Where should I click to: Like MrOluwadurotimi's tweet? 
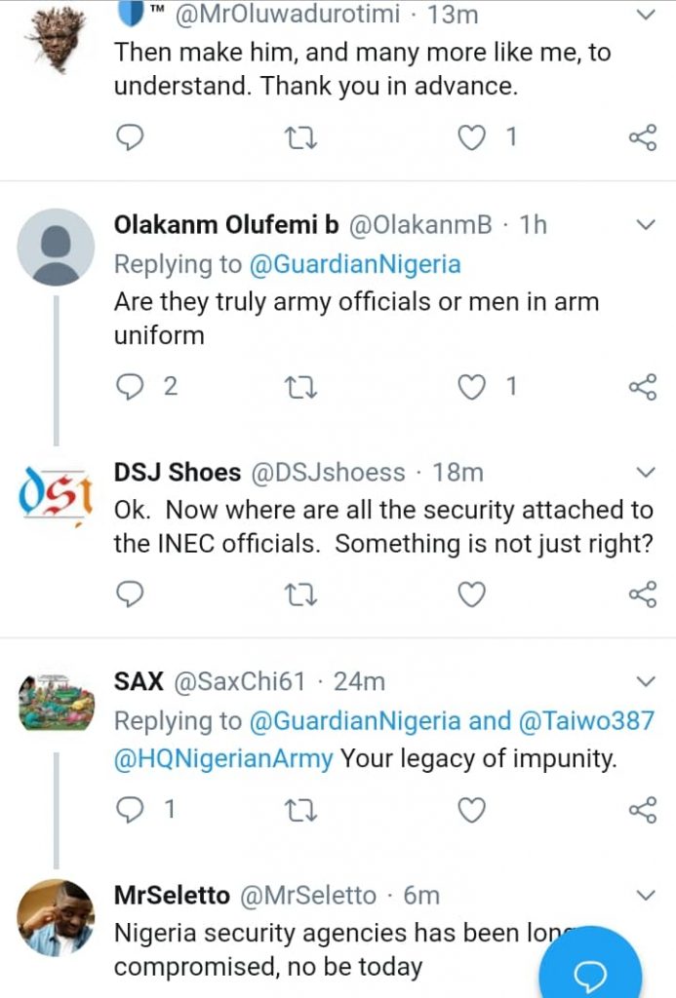pyautogui.click(x=472, y=137)
